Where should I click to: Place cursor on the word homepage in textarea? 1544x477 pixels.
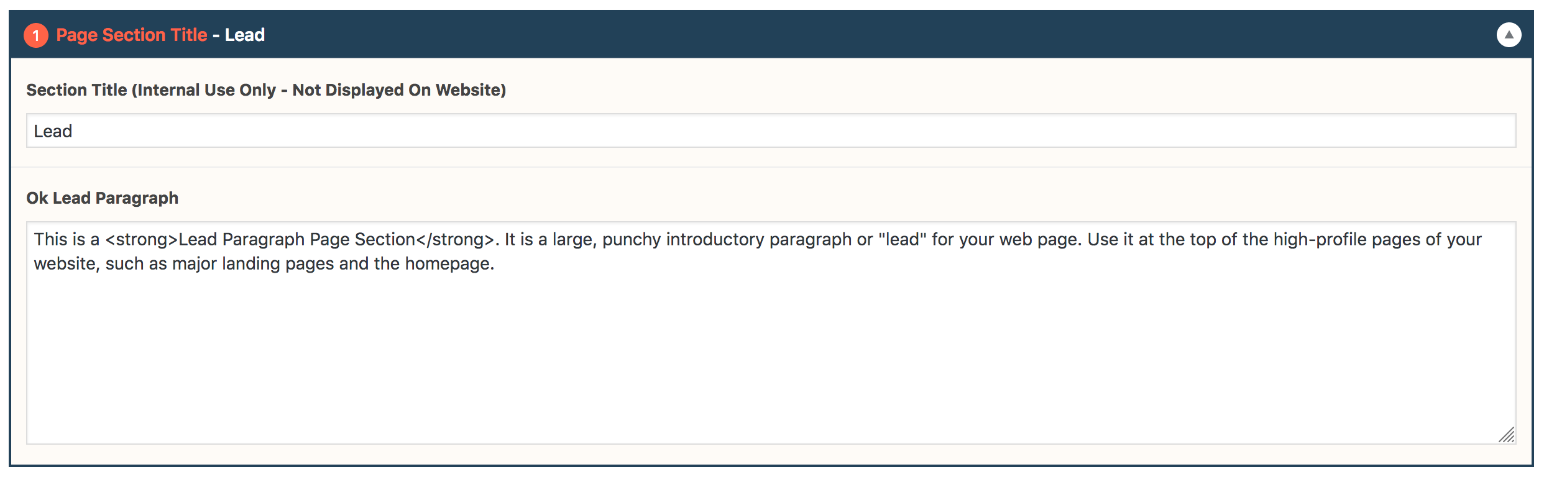click(x=449, y=264)
